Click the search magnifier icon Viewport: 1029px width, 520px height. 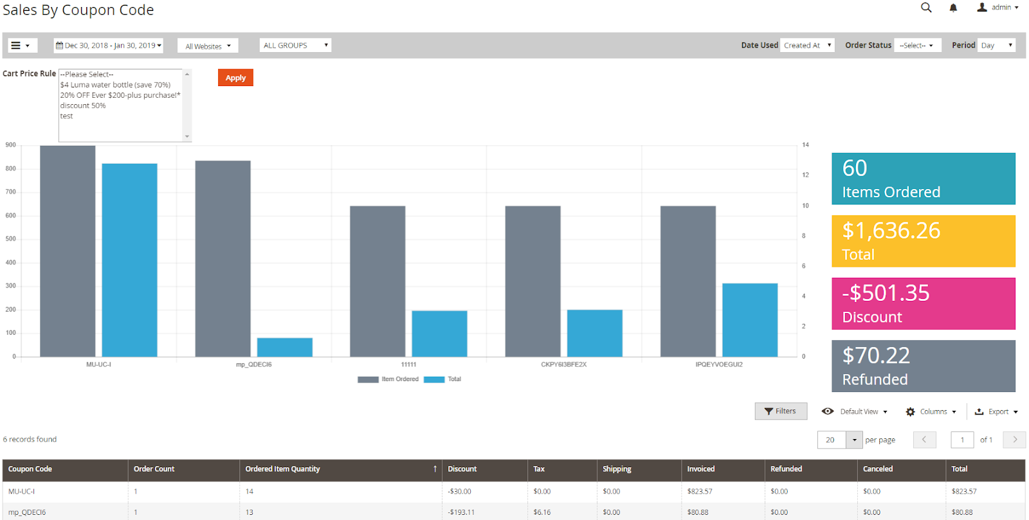[x=926, y=8]
